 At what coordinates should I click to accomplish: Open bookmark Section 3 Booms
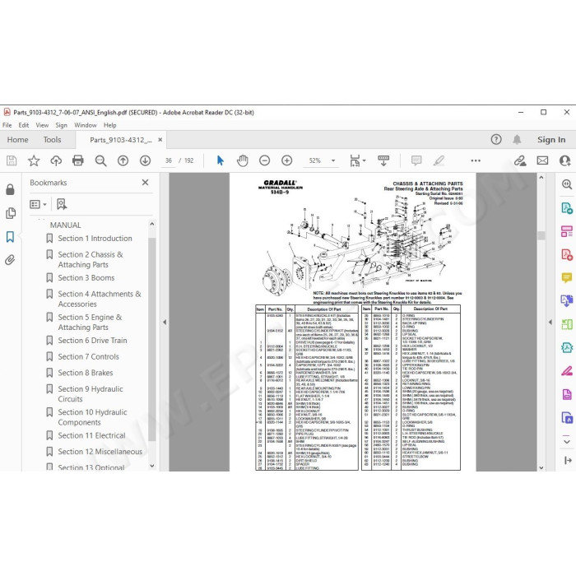click(x=86, y=278)
